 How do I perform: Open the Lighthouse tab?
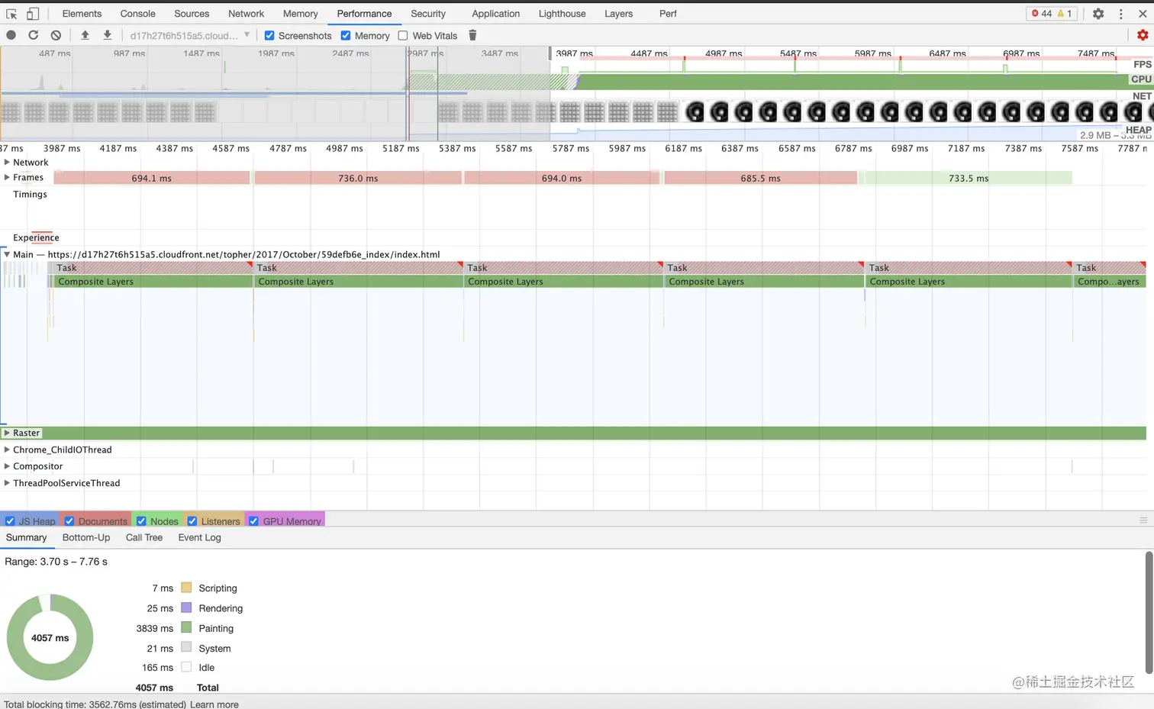point(562,14)
